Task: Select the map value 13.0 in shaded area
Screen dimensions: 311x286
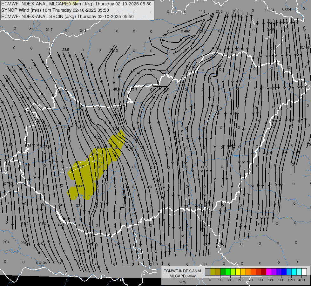Action: click(98, 167)
